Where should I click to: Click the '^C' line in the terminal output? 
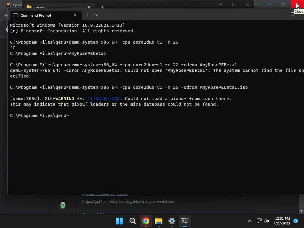tap(13, 48)
